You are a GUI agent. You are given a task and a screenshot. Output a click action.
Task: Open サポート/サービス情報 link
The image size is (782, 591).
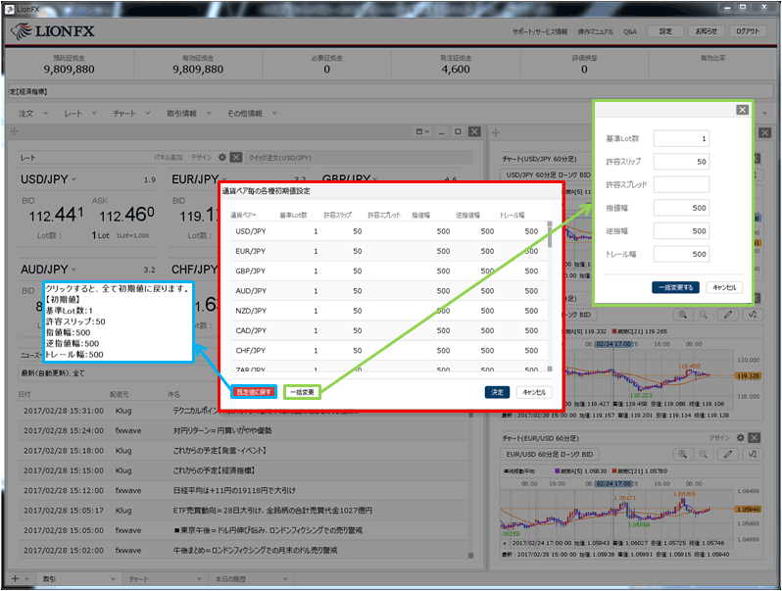[540, 31]
